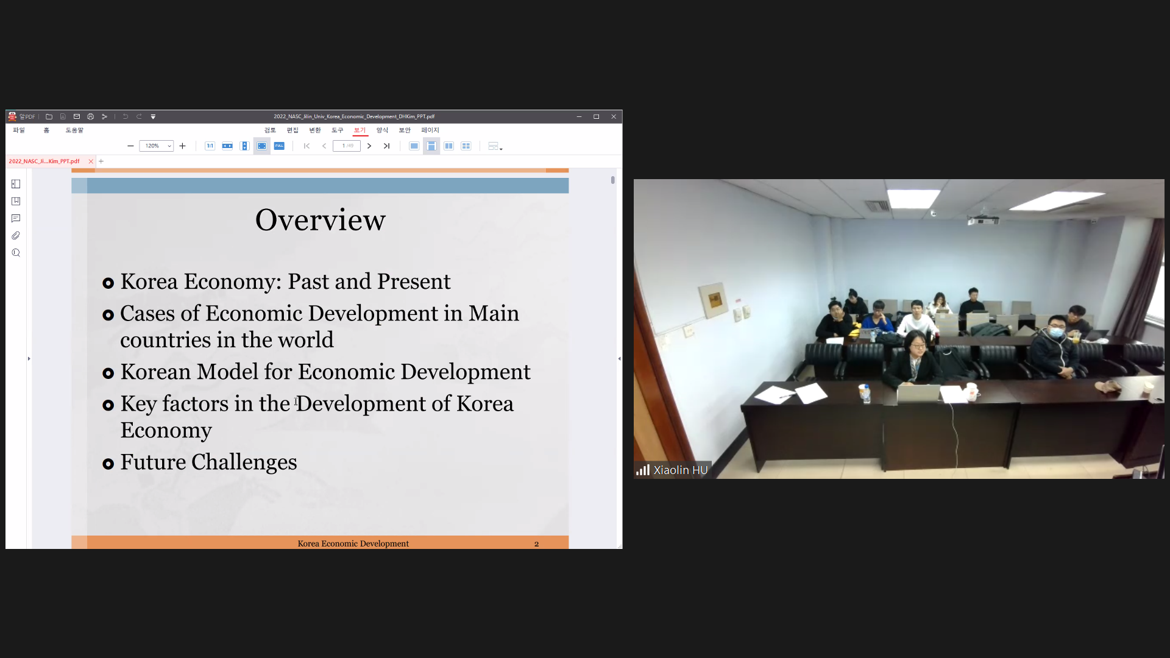Open the search panel in the sidebar
The height and width of the screenshot is (658, 1170).
16,253
